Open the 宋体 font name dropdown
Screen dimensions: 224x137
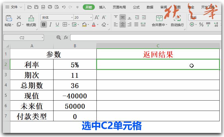point(72,18)
